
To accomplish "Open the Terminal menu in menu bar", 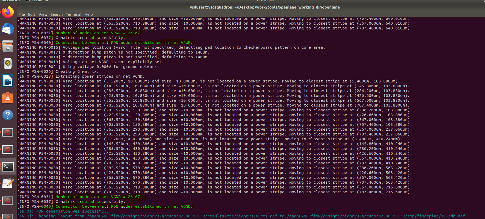I will click(x=74, y=14).
